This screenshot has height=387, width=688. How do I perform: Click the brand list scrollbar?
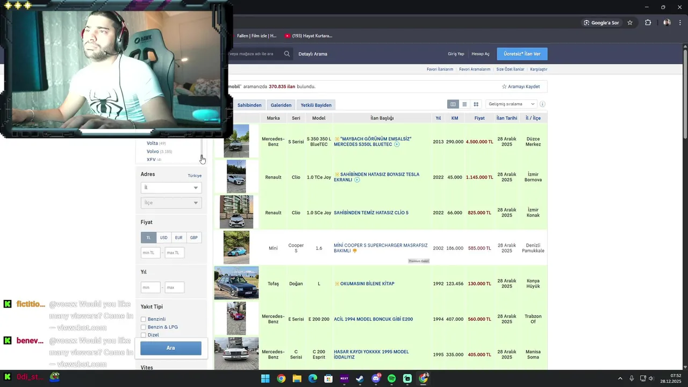coord(202,150)
